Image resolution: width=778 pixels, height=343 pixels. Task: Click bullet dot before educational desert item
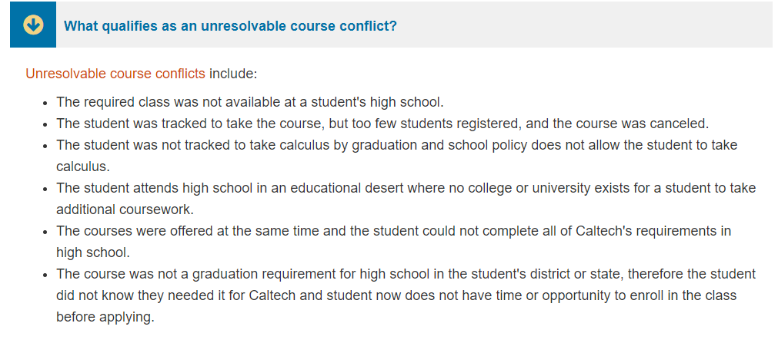tap(45, 189)
